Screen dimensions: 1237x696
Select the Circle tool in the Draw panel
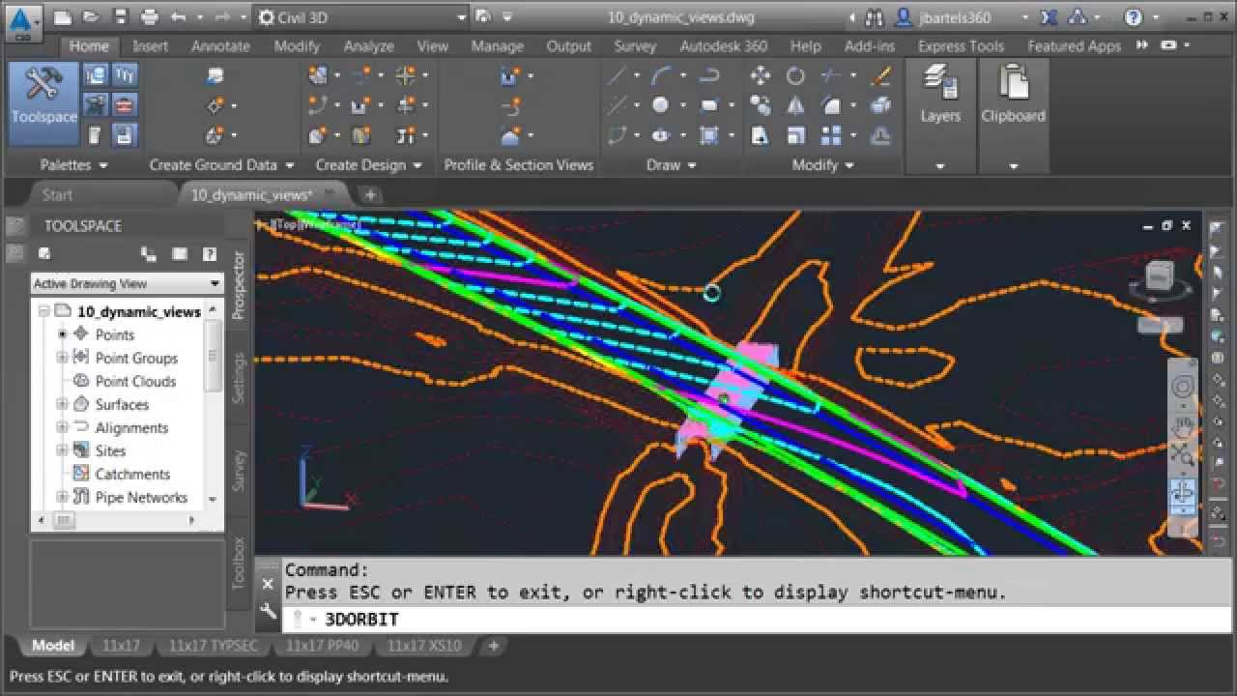tap(660, 105)
